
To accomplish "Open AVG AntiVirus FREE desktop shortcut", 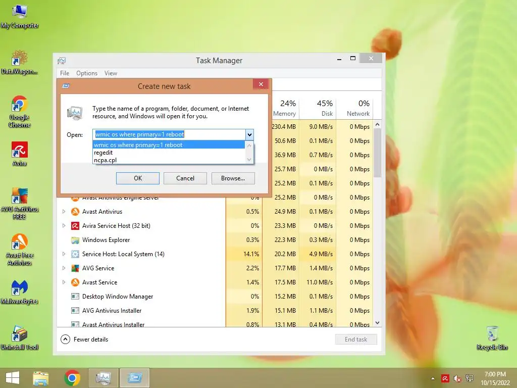I will (20, 204).
